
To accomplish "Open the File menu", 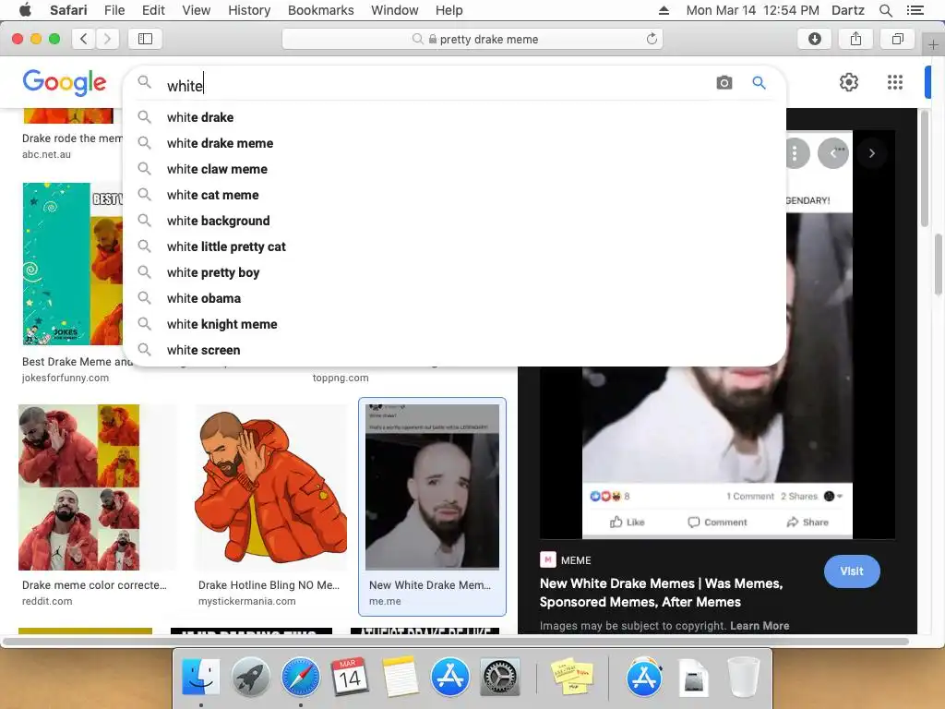I will click(x=114, y=10).
